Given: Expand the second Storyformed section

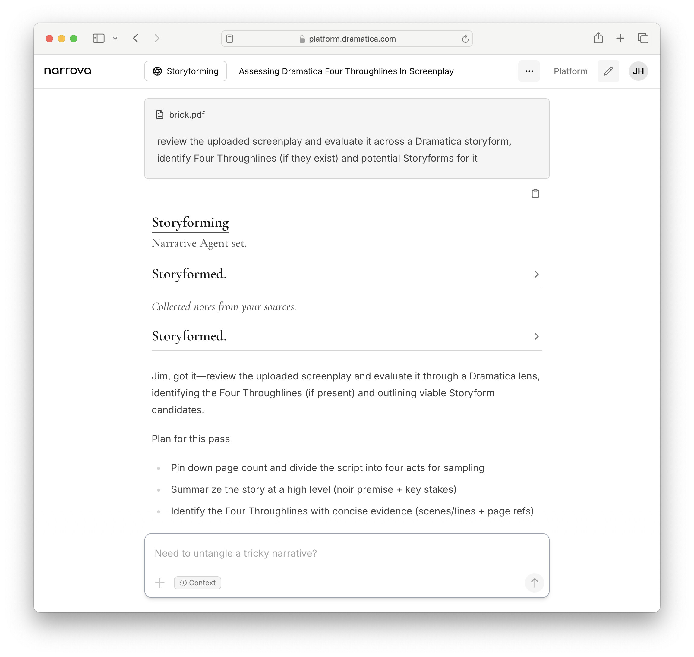Looking at the screenshot, I should [536, 336].
